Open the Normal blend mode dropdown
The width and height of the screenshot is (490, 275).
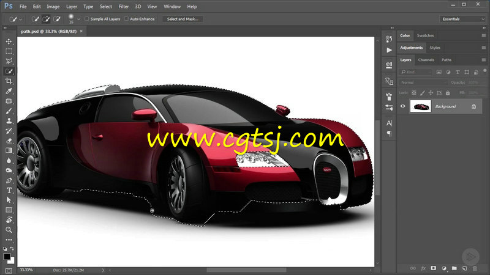423,82
